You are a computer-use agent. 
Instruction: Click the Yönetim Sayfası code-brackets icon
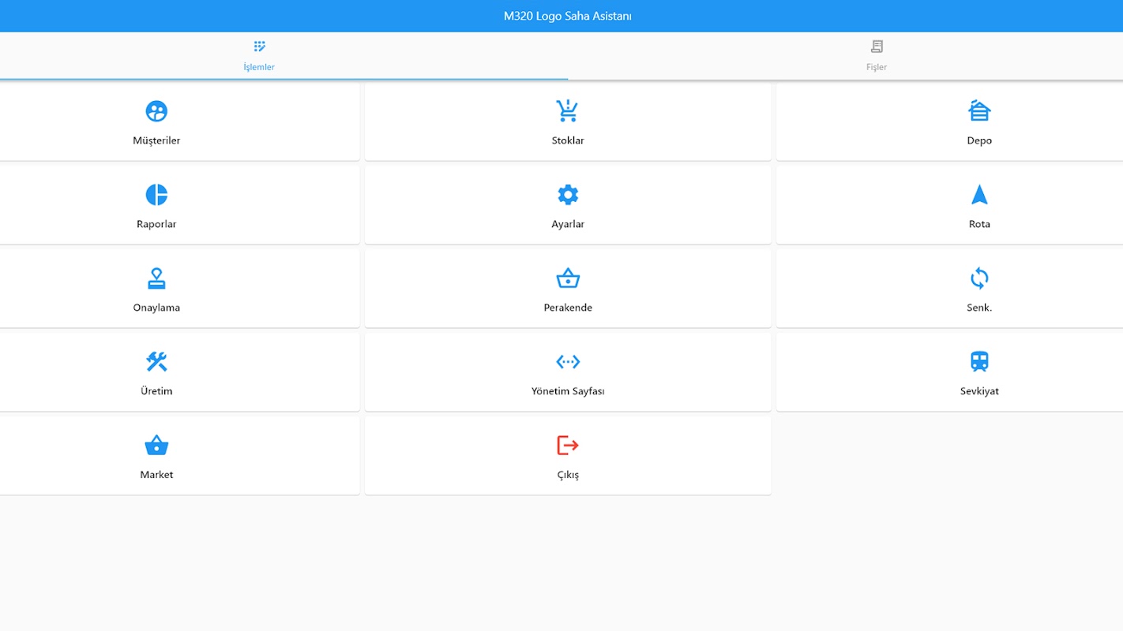point(568,362)
